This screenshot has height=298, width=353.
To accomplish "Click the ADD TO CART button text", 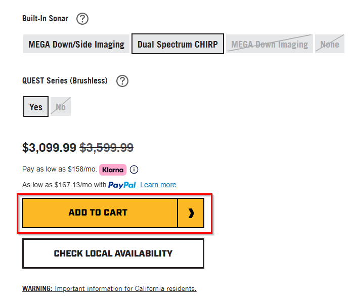I will (98, 212).
